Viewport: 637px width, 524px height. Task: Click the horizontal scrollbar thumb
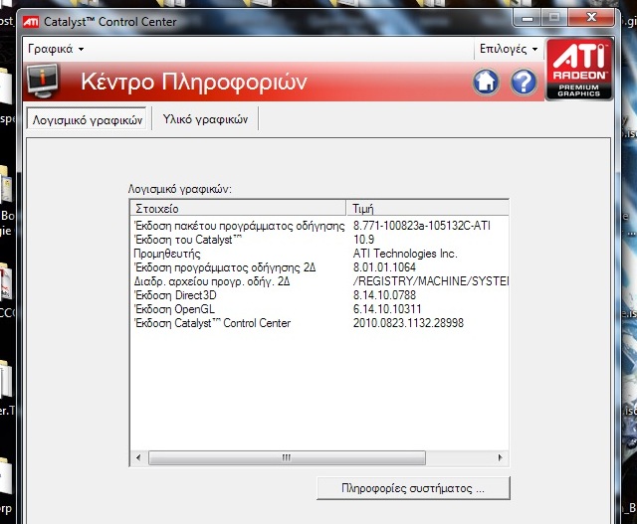coord(287,457)
